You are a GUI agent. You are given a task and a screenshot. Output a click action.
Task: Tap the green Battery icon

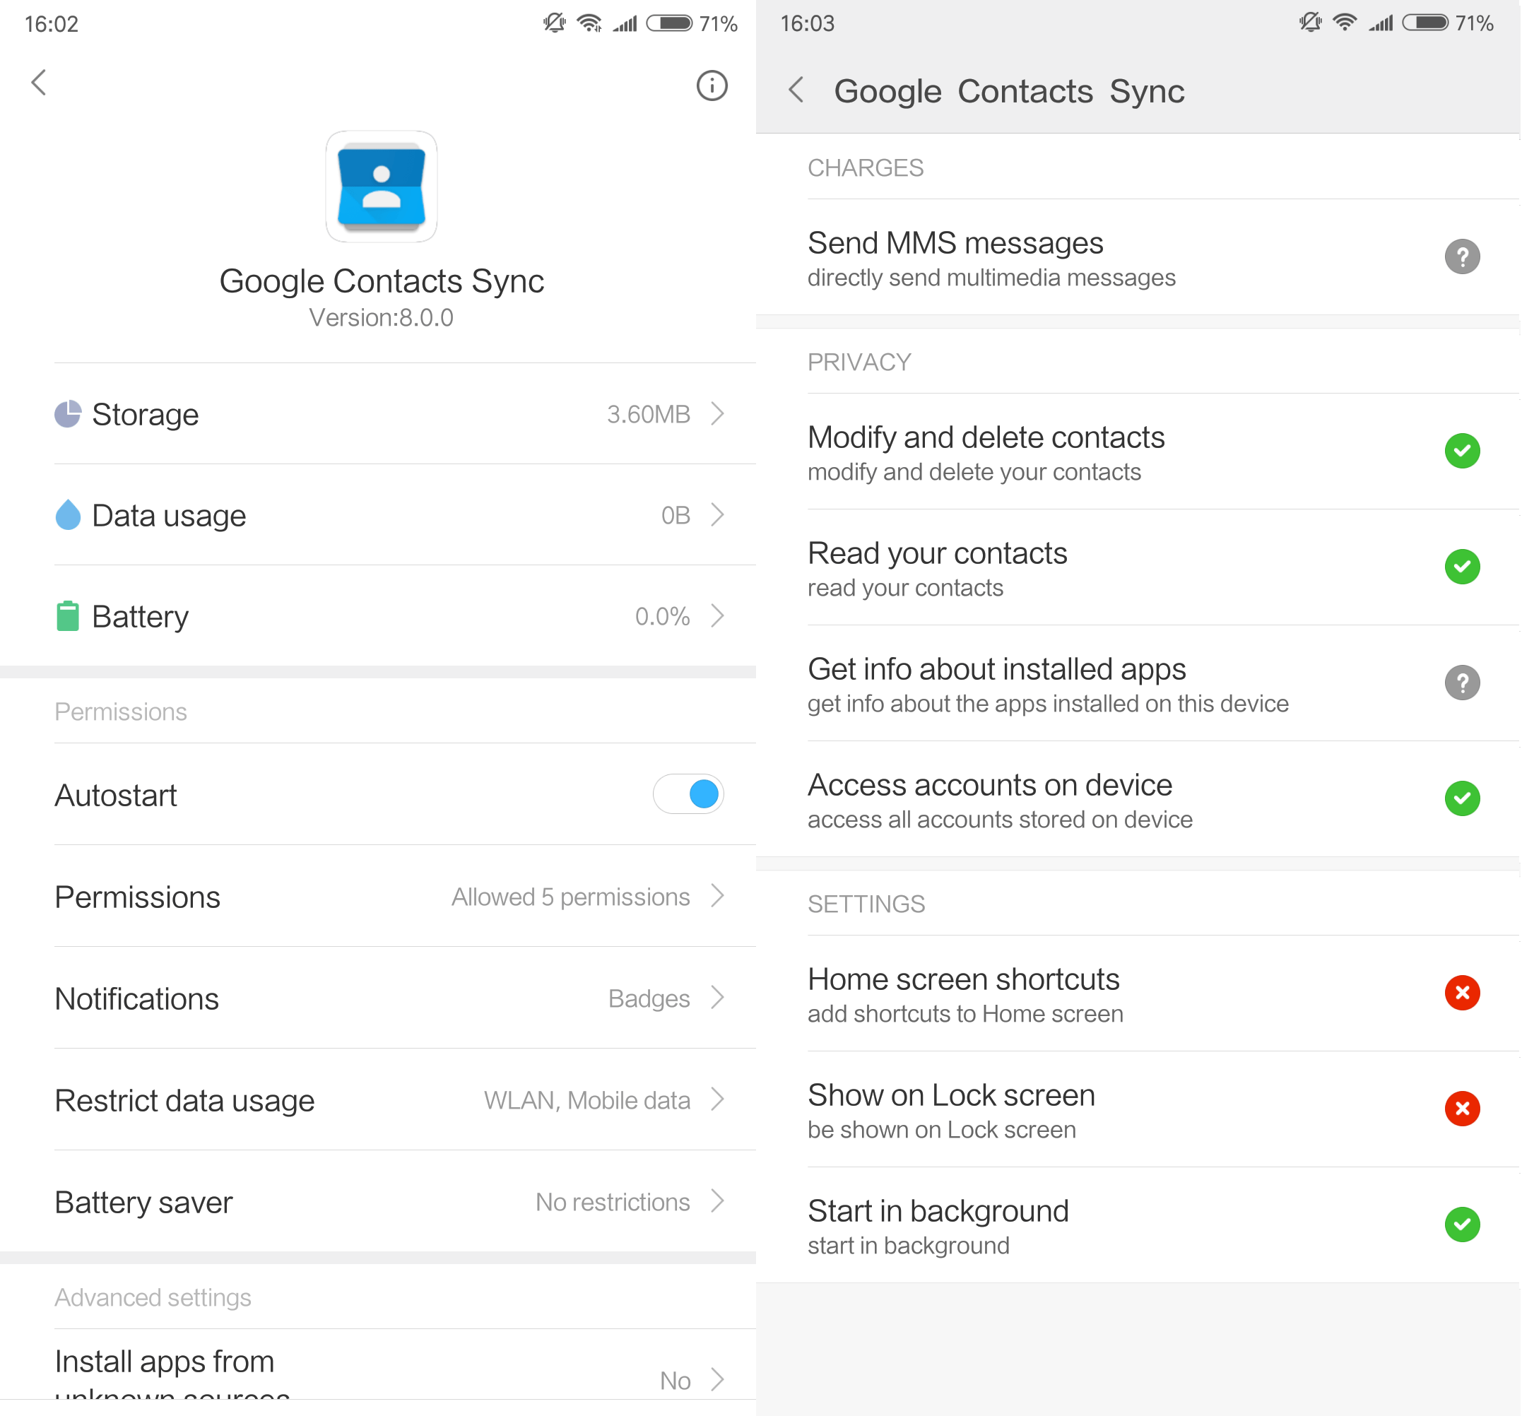68,616
